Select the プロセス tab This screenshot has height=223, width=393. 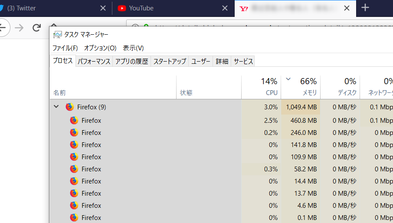click(62, 61)
